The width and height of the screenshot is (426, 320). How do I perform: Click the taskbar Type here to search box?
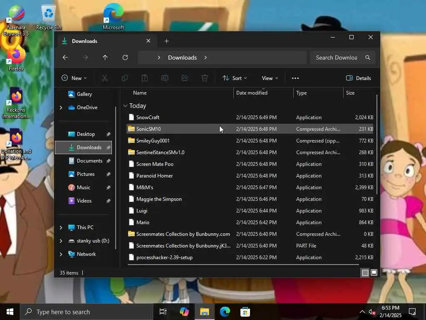click(x=86, y=312)
